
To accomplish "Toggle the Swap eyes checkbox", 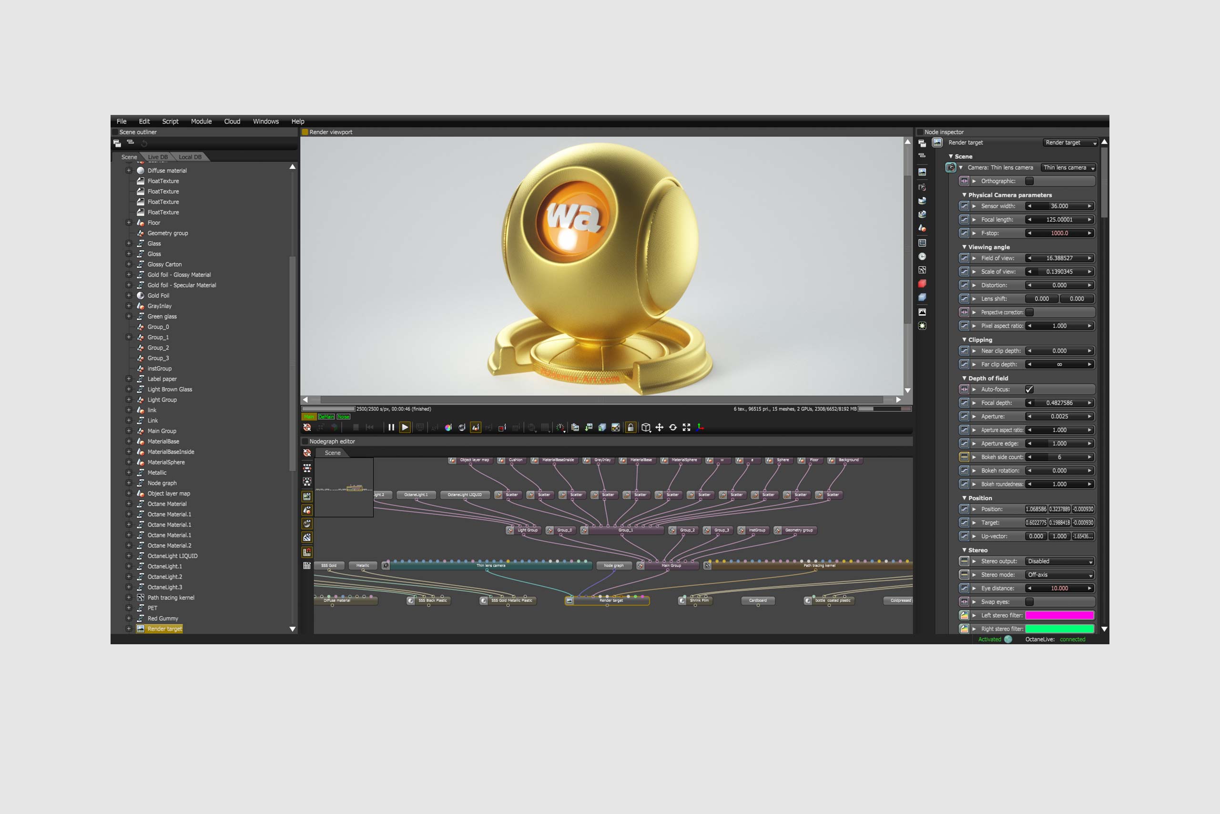I will (x=1030, y=602).
